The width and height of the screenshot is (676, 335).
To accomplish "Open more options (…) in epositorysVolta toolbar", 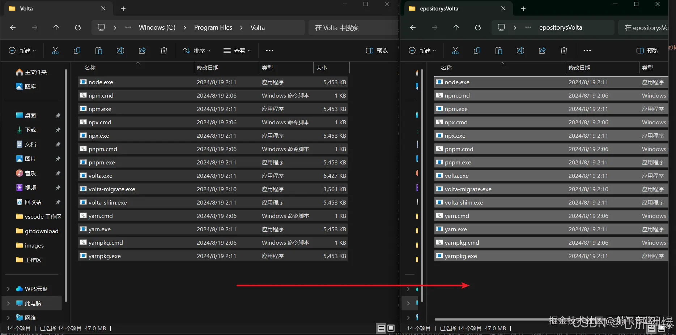I will pyautogui.click(x=587, y=51).
